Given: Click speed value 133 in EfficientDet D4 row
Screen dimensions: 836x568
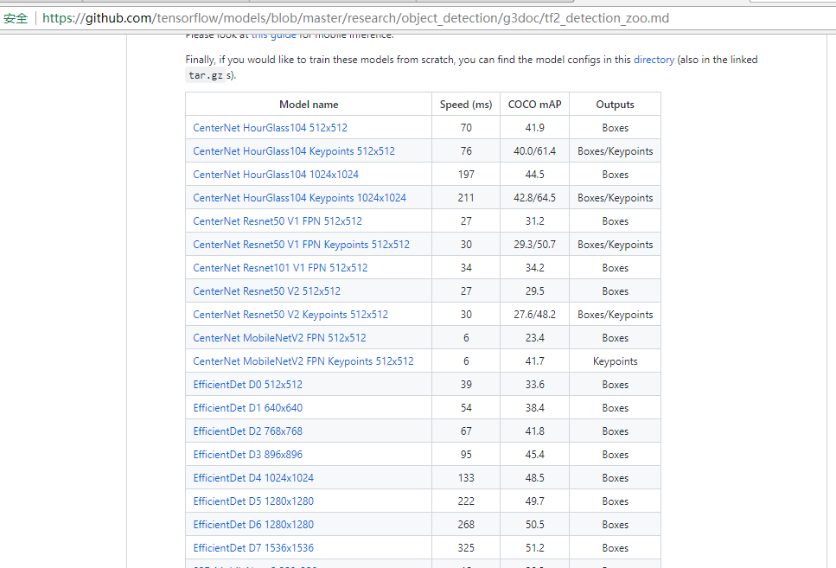Looking at the screenshot, I should pos(466,478).
